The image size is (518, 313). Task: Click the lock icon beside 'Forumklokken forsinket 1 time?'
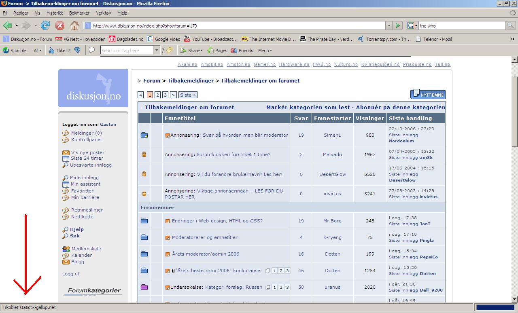pyautogui.click(x=144, y=154)
